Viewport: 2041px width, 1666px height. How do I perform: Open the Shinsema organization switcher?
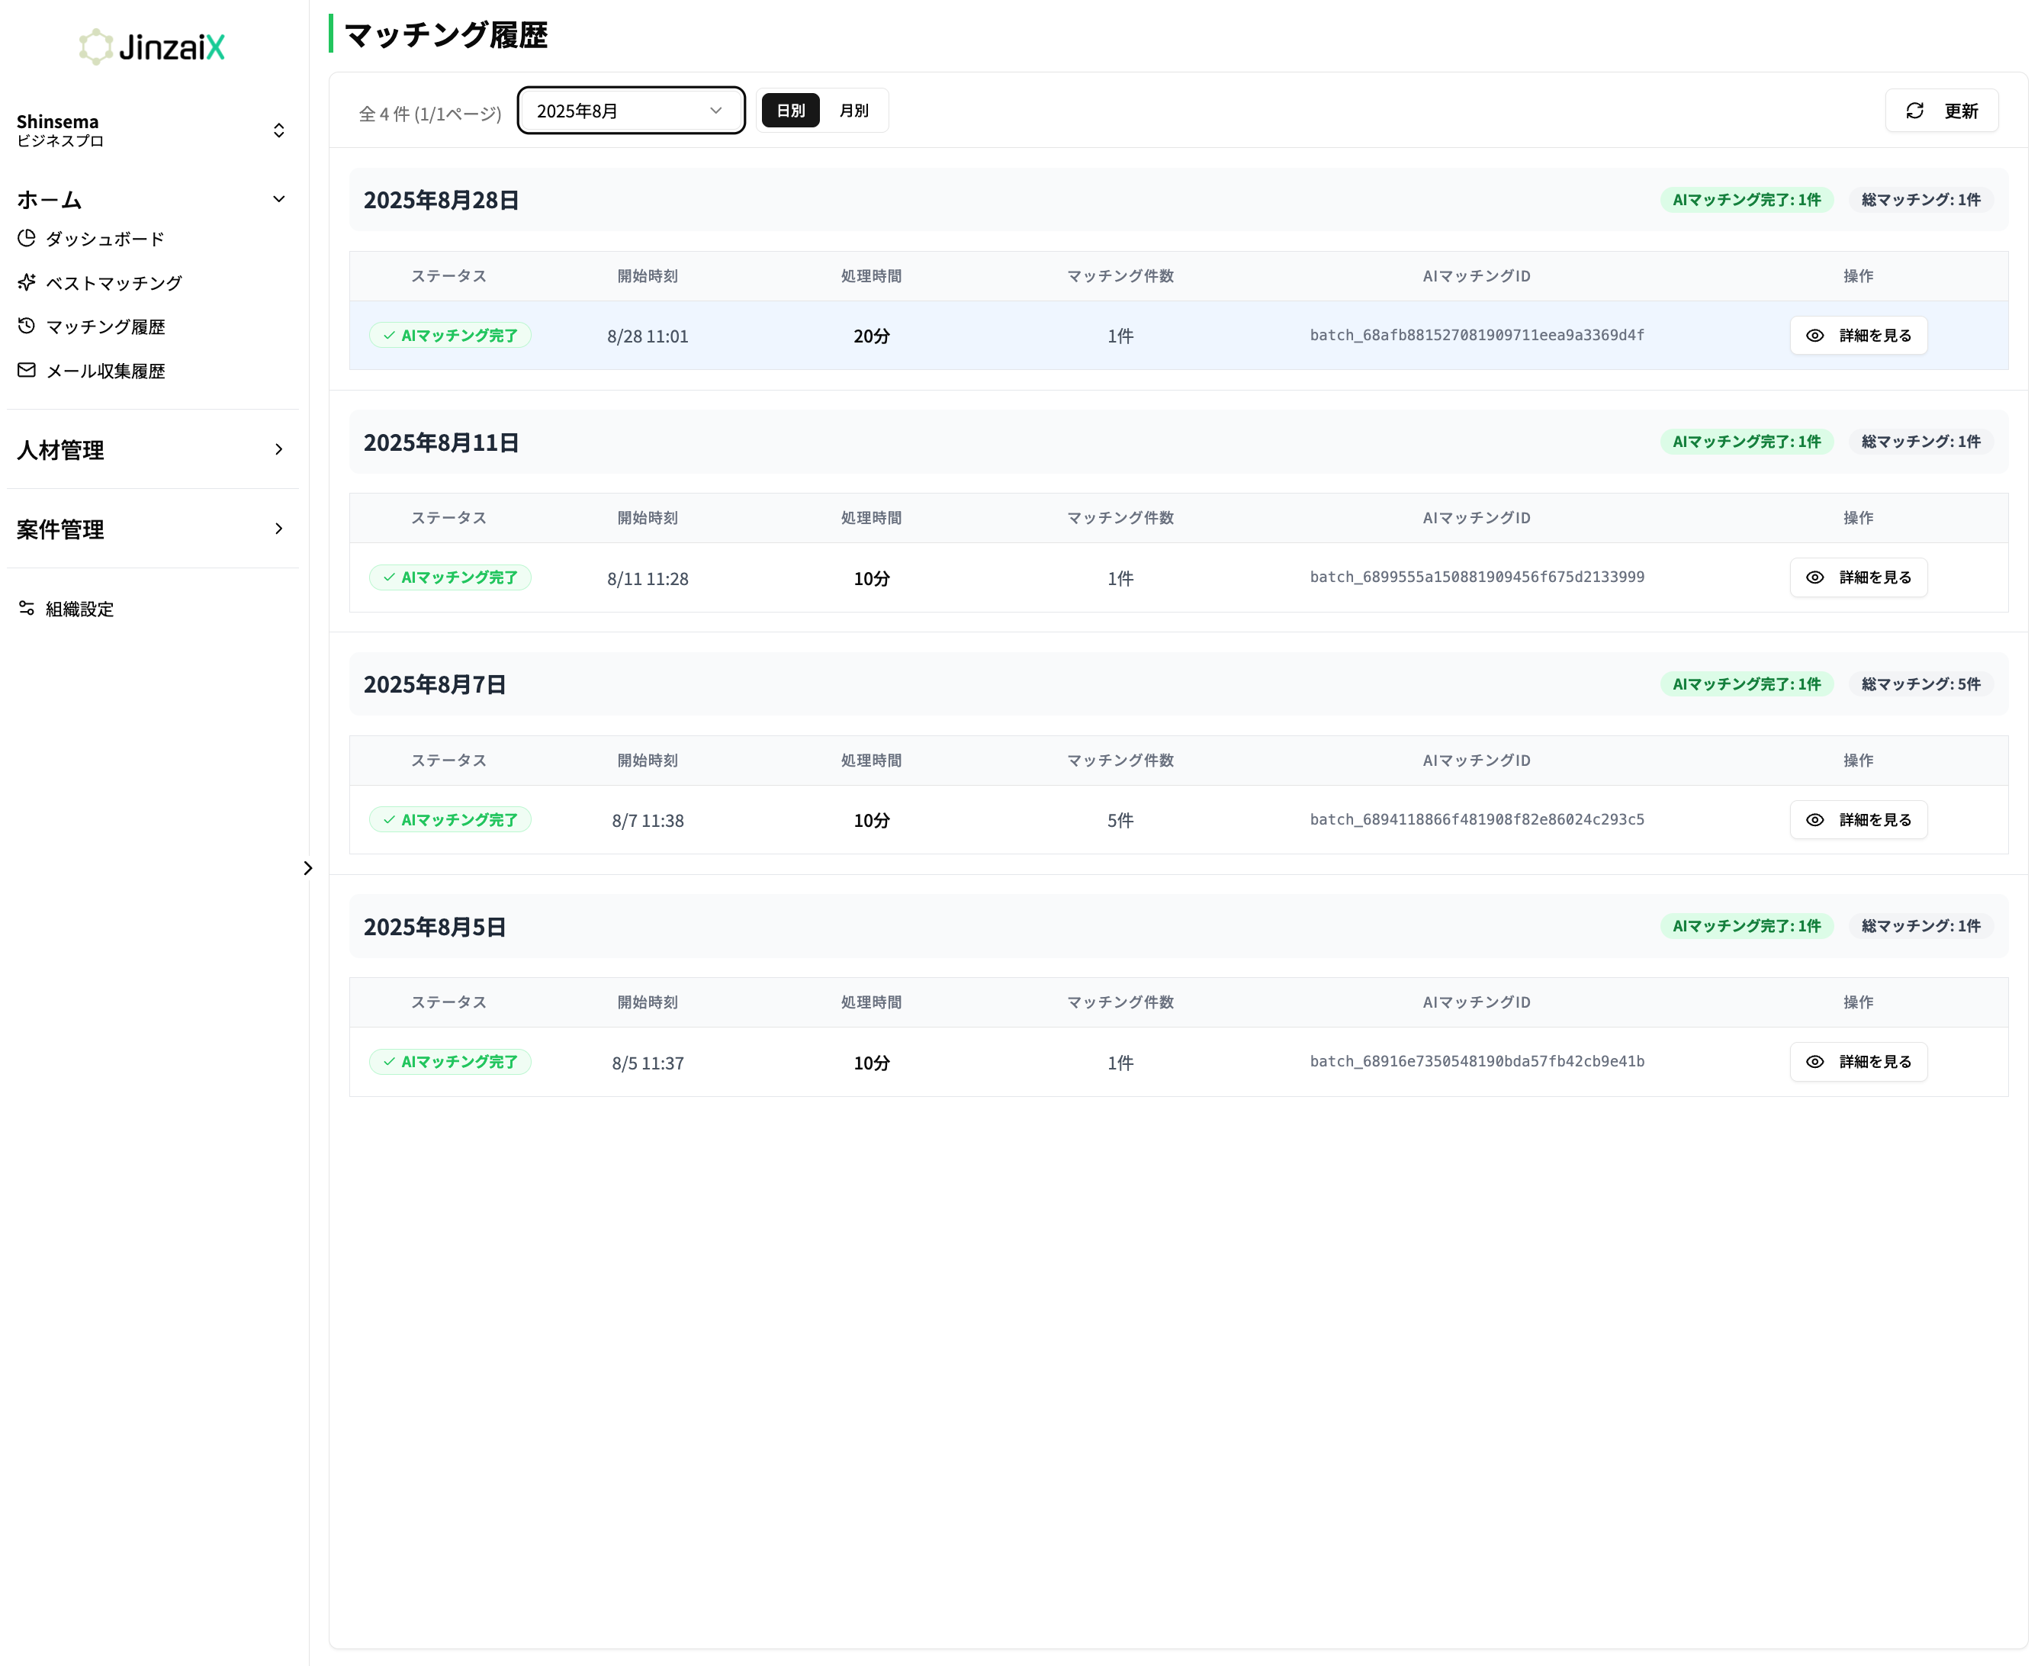coord(153,130)
